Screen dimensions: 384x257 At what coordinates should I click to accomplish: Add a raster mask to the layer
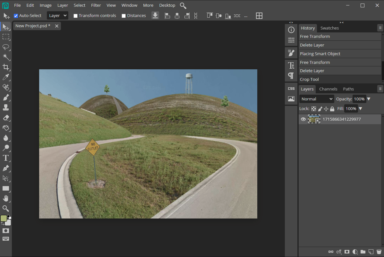tap(347, 252)
